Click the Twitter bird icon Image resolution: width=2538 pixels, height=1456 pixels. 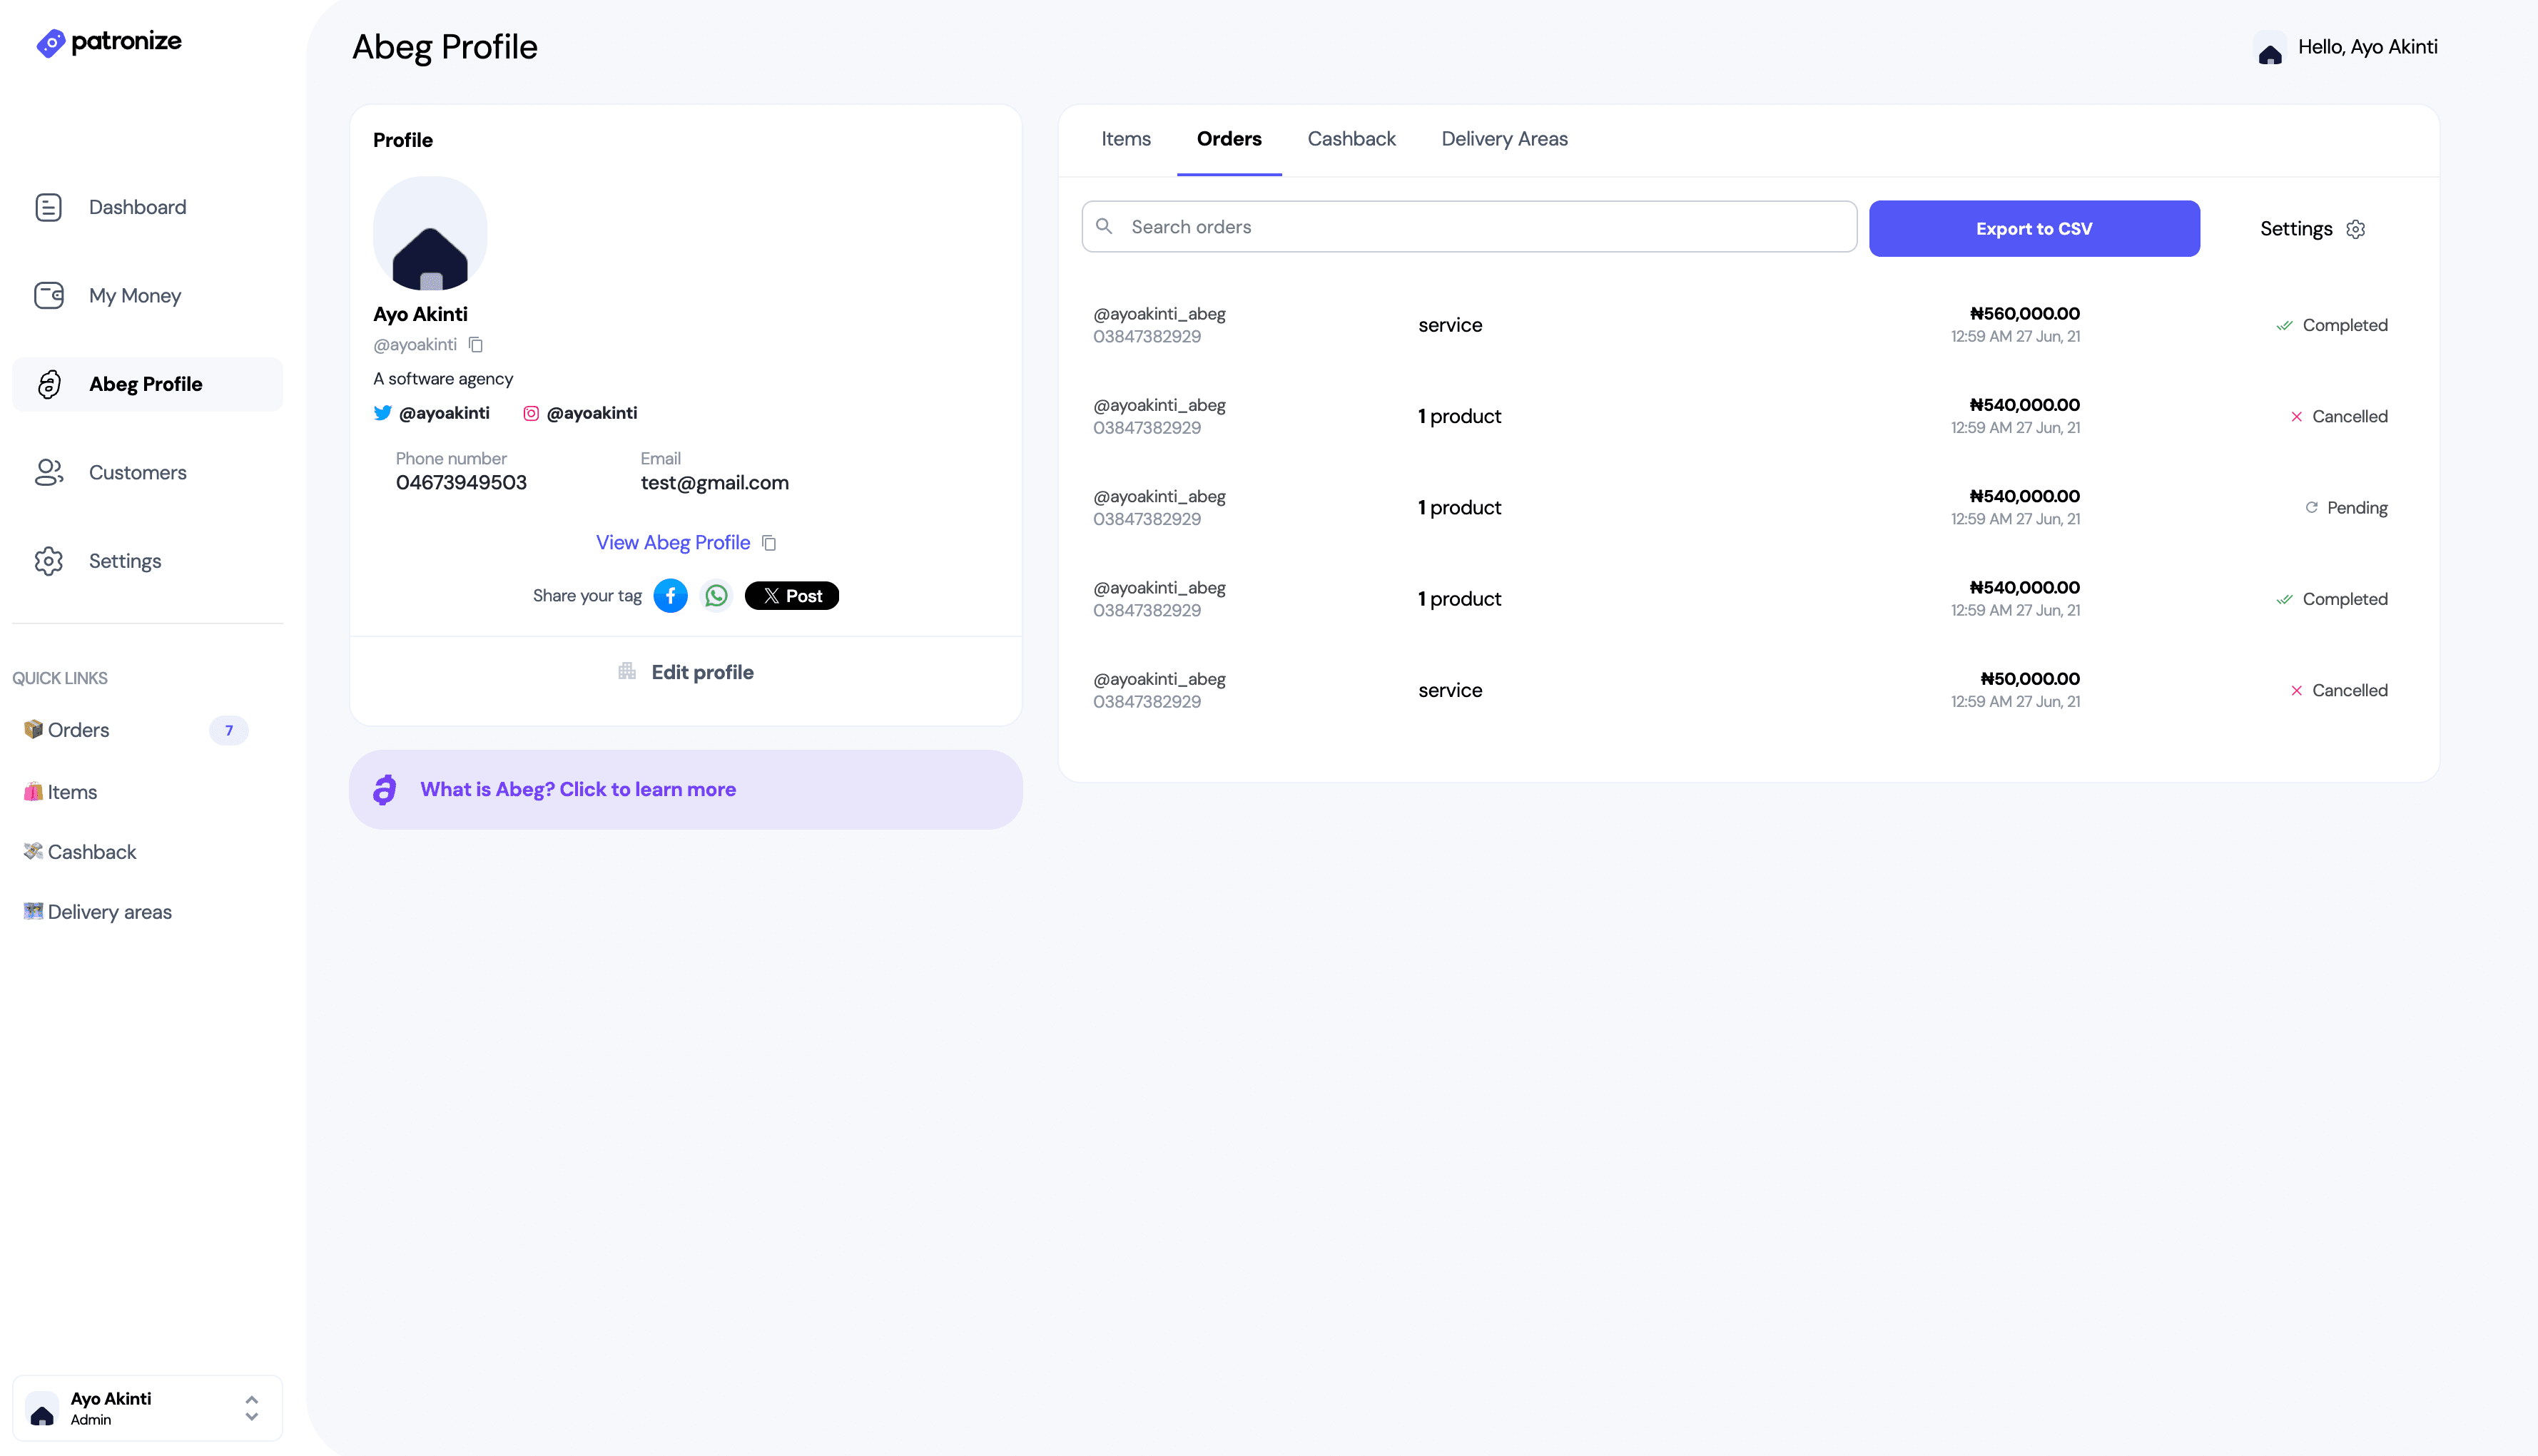click(x=382, y=413)
